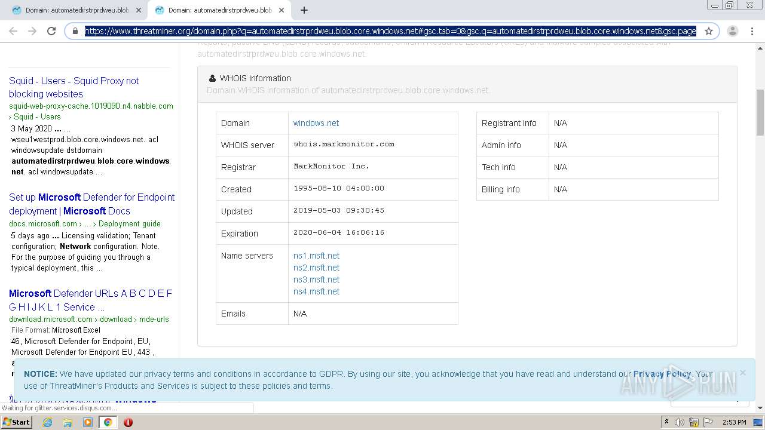Launch Internet Explorer from the taskbar
The width and height of the screenshot is (765, 430).
click(x=47, y=422)
